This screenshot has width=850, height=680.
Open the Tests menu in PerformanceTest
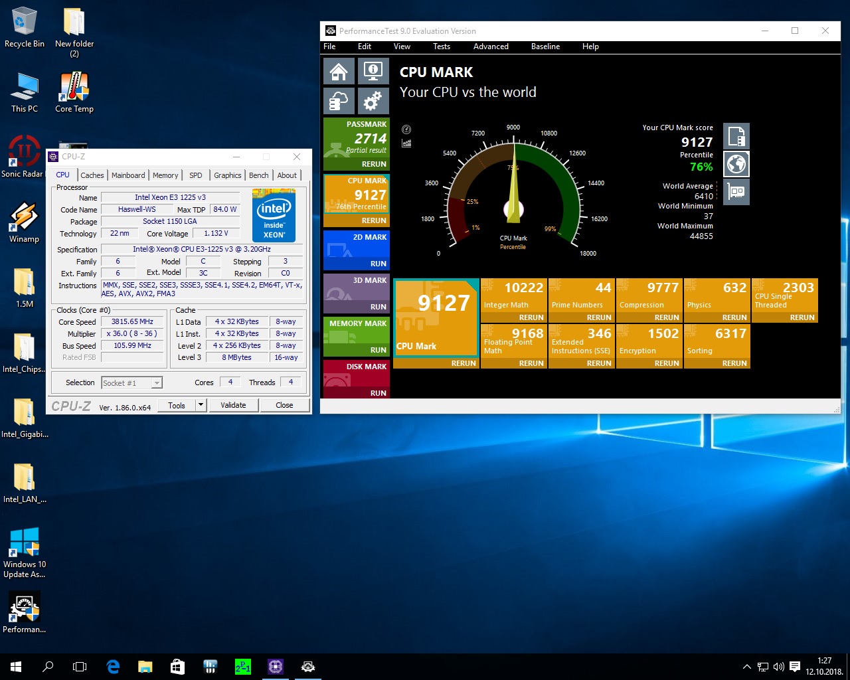[442, 46]
